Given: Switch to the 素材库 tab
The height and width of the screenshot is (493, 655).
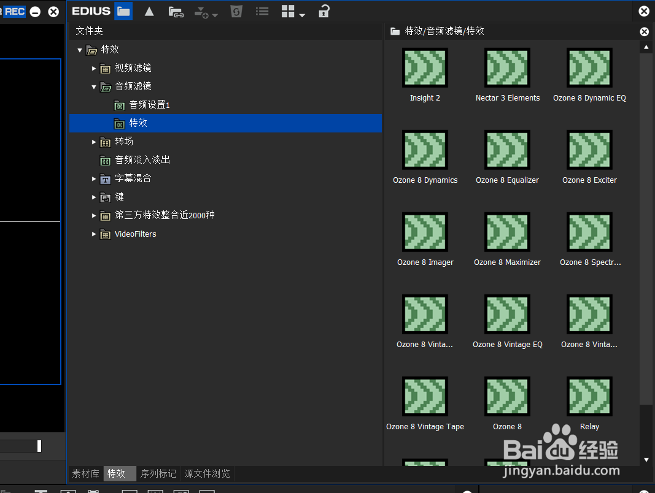Looking at the screenshot, I should pos(85,474).
